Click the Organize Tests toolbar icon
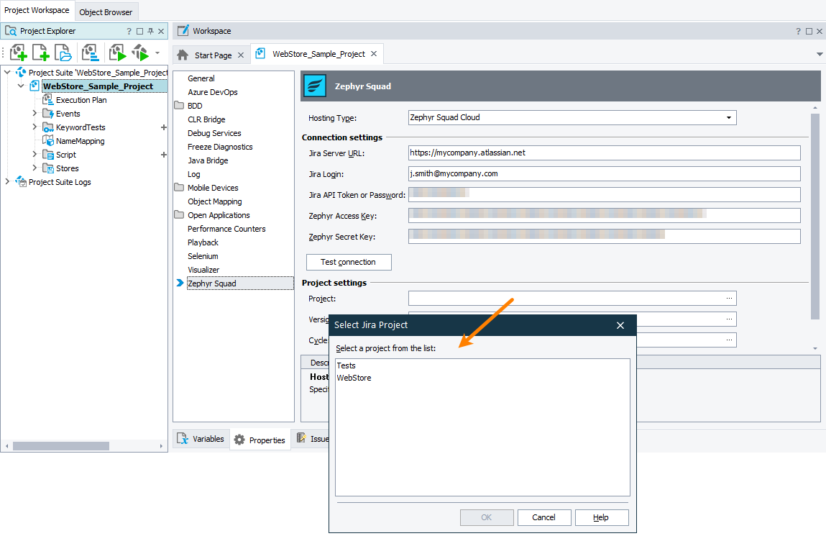 tap(91, 52)
